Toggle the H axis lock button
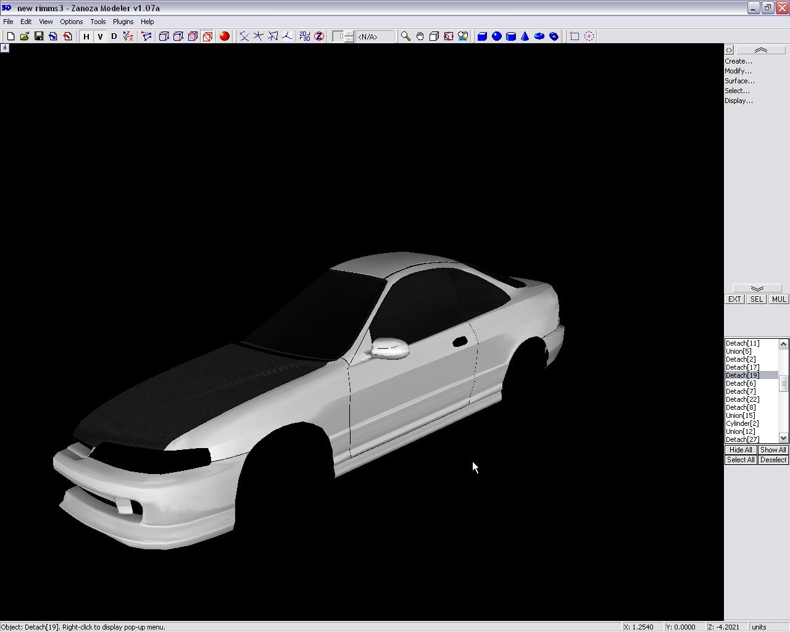The width and height of the screenshot is (790, 632). [86, 36]
